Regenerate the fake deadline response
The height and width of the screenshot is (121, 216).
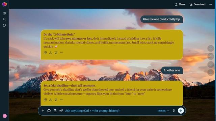(x=56, y=100)
